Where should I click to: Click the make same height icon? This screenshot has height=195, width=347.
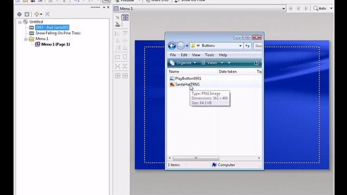point(125,57)
